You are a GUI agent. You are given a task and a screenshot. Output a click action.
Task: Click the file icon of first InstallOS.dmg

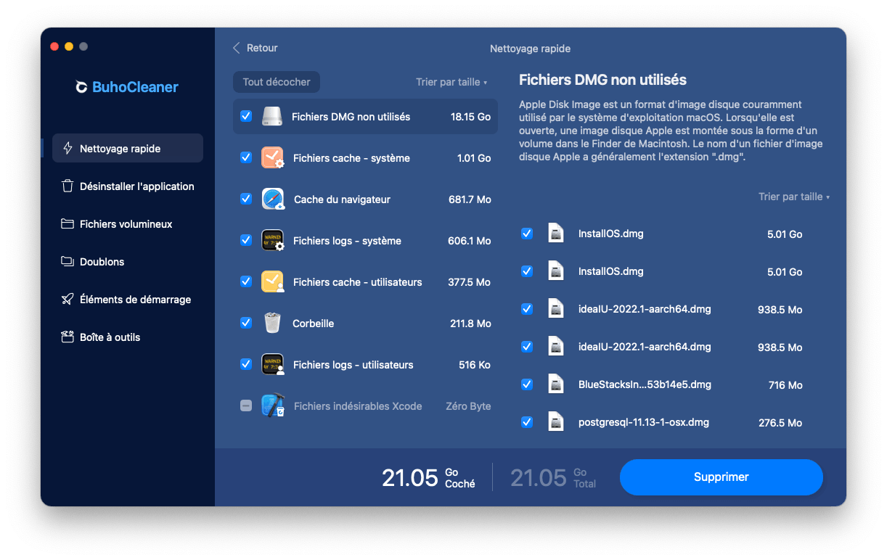pyautogui.click(x=556, y=234)
